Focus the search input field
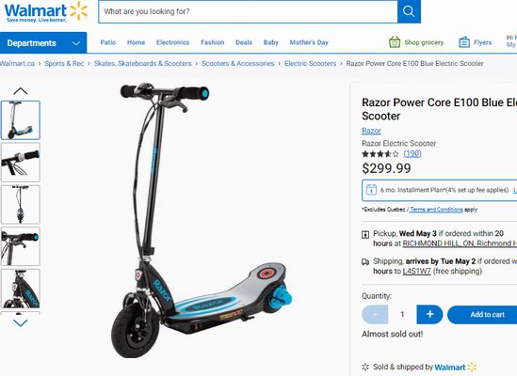 pyautogui.click(x=248, y=11)
